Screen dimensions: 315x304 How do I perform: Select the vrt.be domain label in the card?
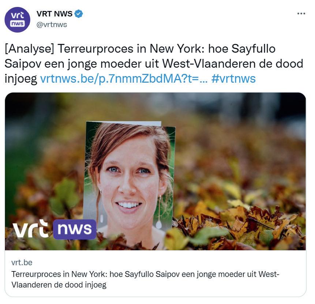22,263
